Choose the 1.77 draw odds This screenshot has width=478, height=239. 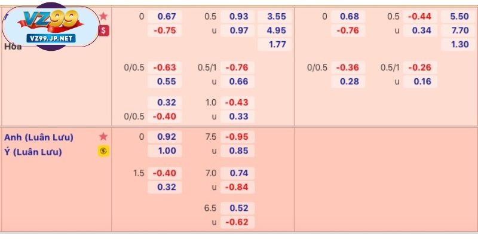tap(275, 44)
